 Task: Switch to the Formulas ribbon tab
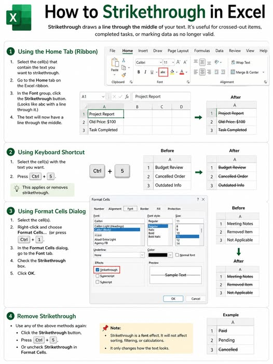coord(202,50)
